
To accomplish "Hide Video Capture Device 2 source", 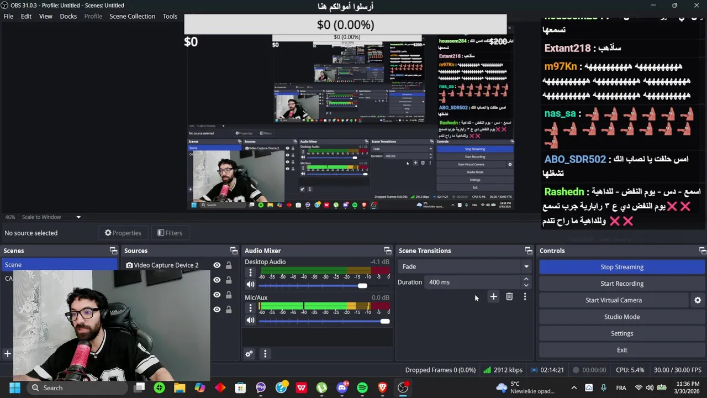I will pyautogui.click(x=217, y=265).
